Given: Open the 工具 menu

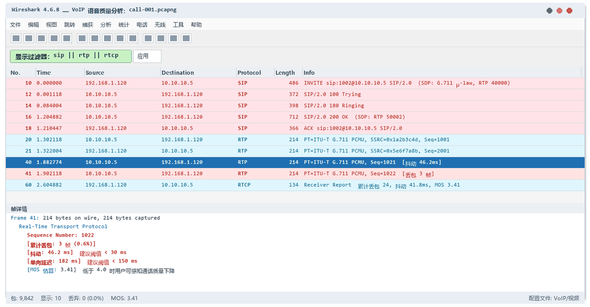Looking at the screenshot, I should [178, 25].
